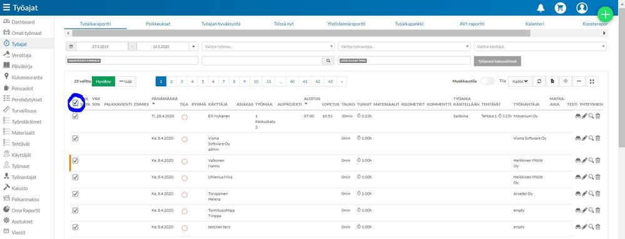Click the fullscreen expand icon

click(592, 81)
